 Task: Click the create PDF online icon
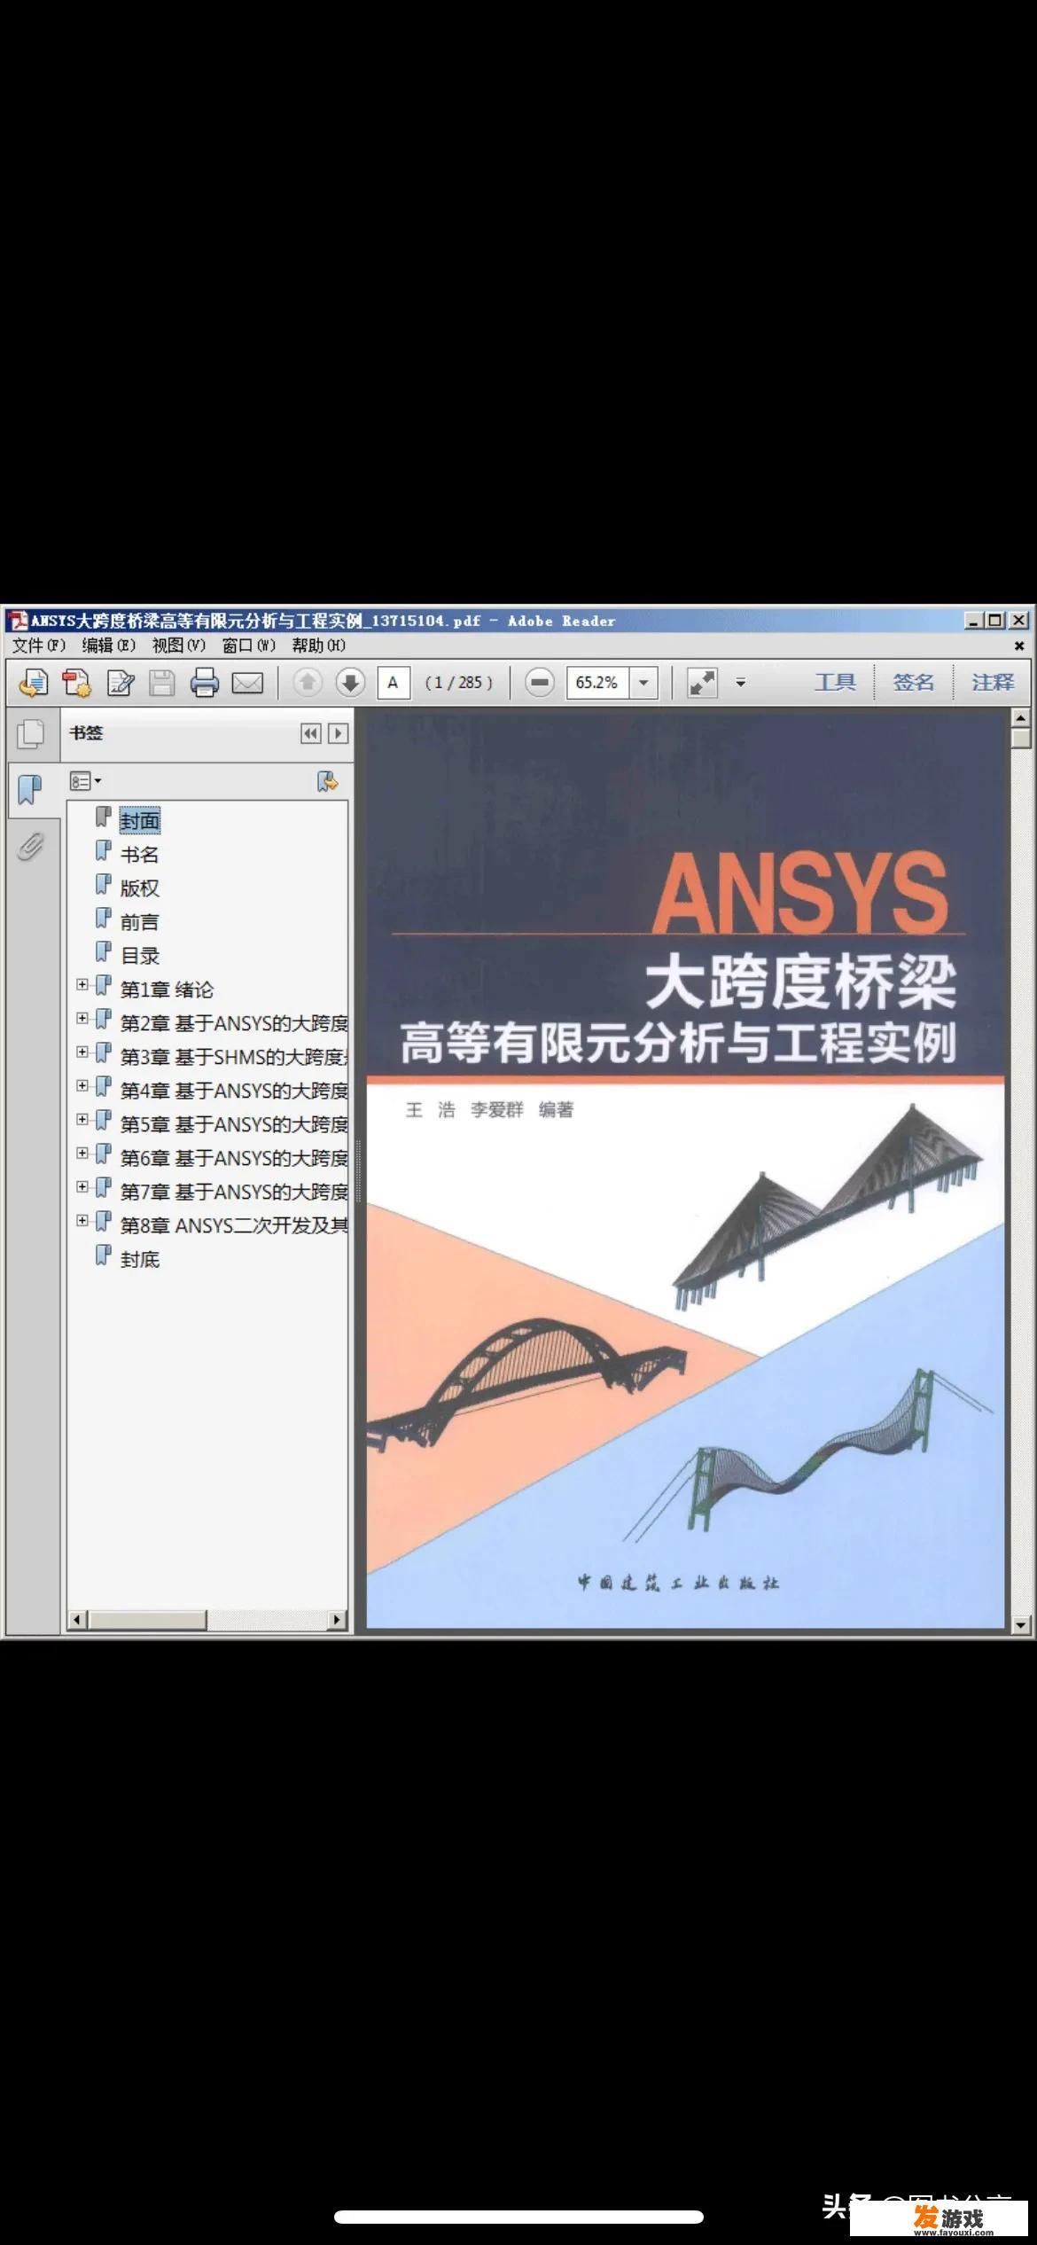pyautogui.click(x=76, y=682)
